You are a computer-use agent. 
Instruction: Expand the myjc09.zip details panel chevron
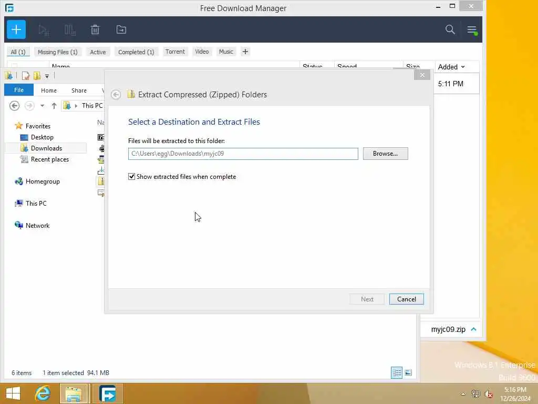pyautogui.click(x=473, y=329)
